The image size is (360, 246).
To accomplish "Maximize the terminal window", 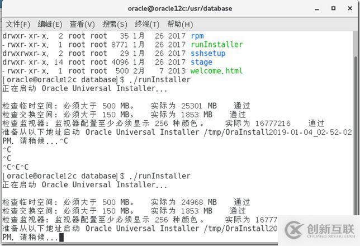I will coord(333,8).
